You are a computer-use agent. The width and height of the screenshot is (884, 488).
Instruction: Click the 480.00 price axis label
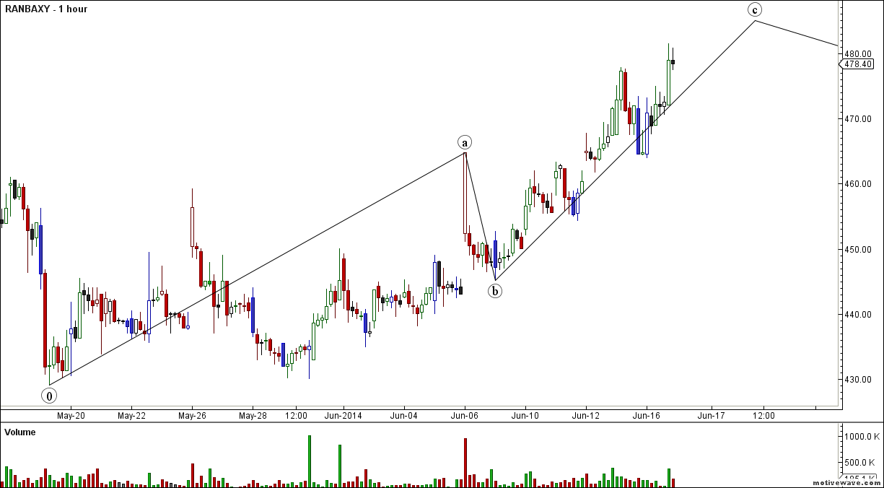[x=858, y=53]
